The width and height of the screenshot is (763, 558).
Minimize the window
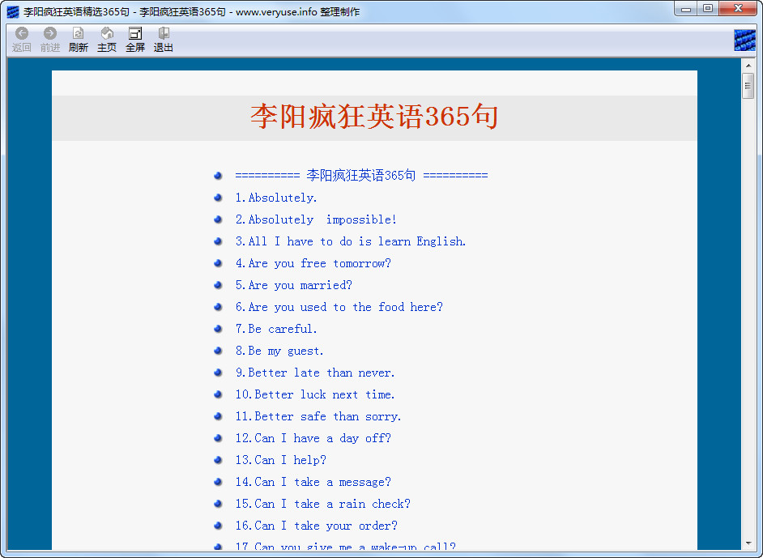(686, 9)
